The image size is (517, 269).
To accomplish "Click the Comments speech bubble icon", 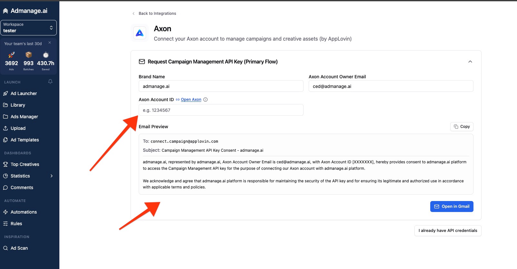I will (x=5, y=187).
